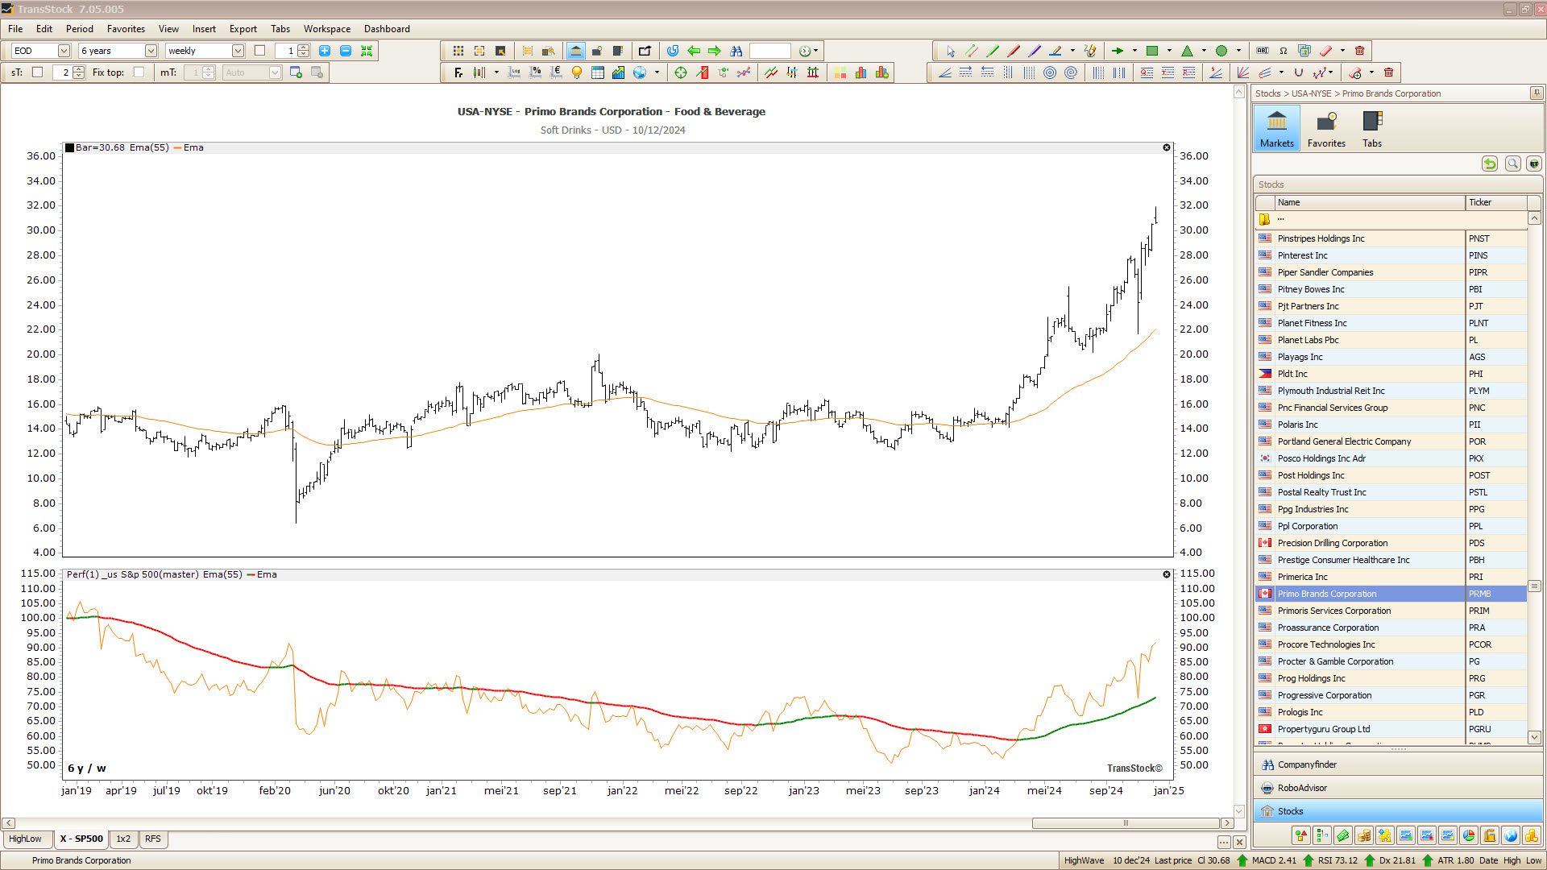Image resolution: width=1547 pixels, height=870 pixels.
Task: Click the pie chart icon in Stocks panel
Action: [x=1469, y=835]
